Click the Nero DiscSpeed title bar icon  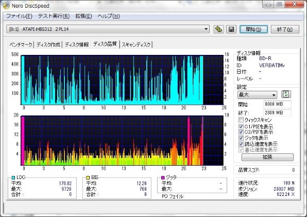click(6, 6)
